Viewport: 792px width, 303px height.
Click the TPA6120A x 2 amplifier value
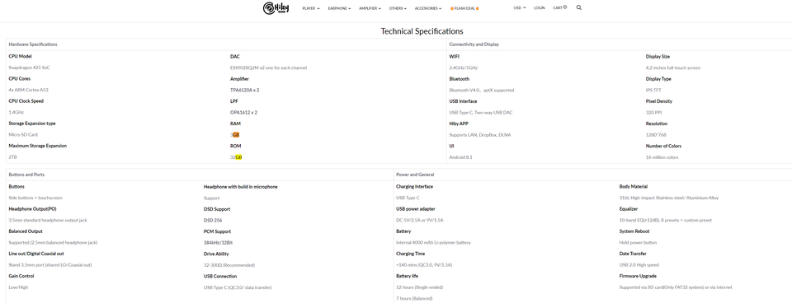(x=244, y=91)
